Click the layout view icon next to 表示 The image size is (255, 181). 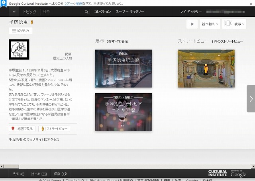228,23
